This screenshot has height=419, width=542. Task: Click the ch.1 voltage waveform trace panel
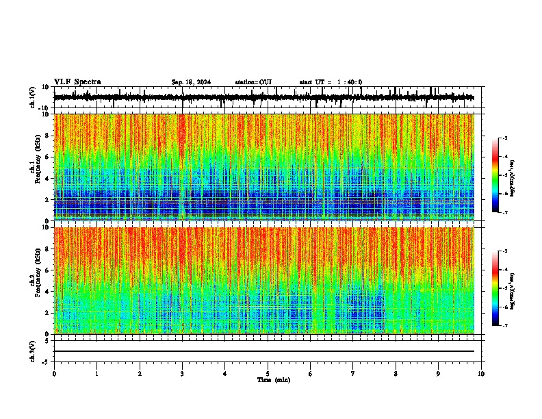pos(268,97)
